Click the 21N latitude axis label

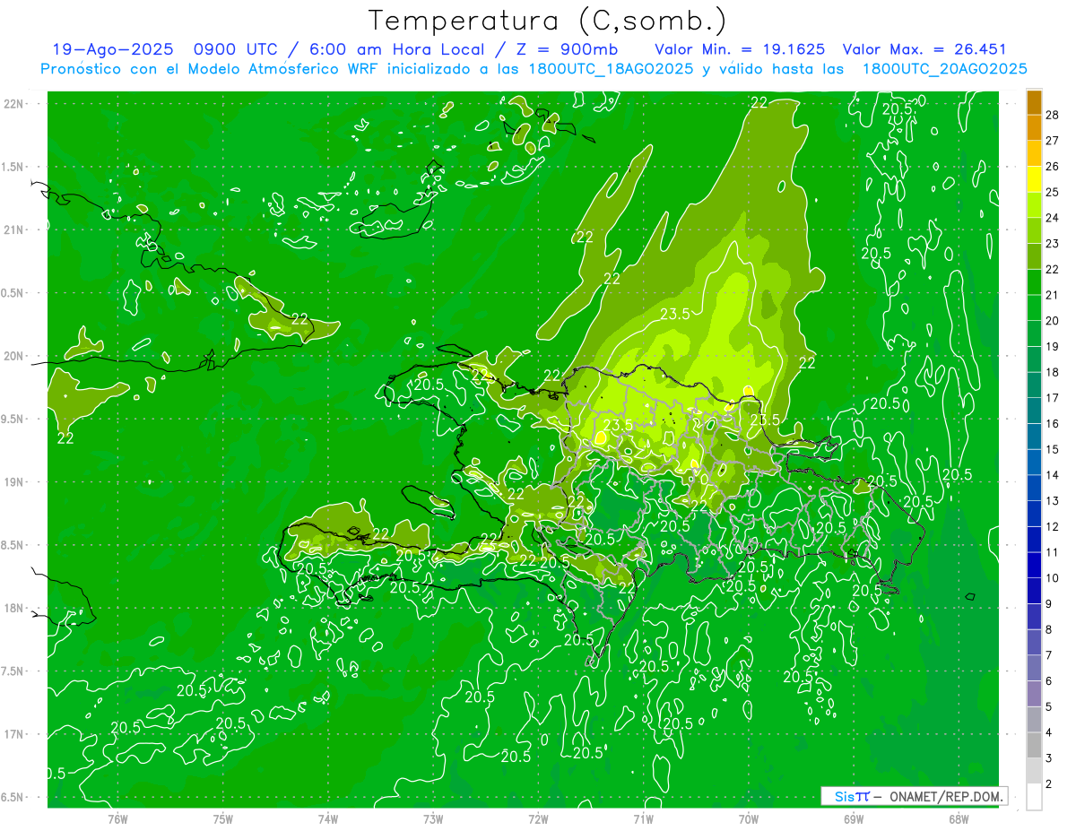(13, 229)
